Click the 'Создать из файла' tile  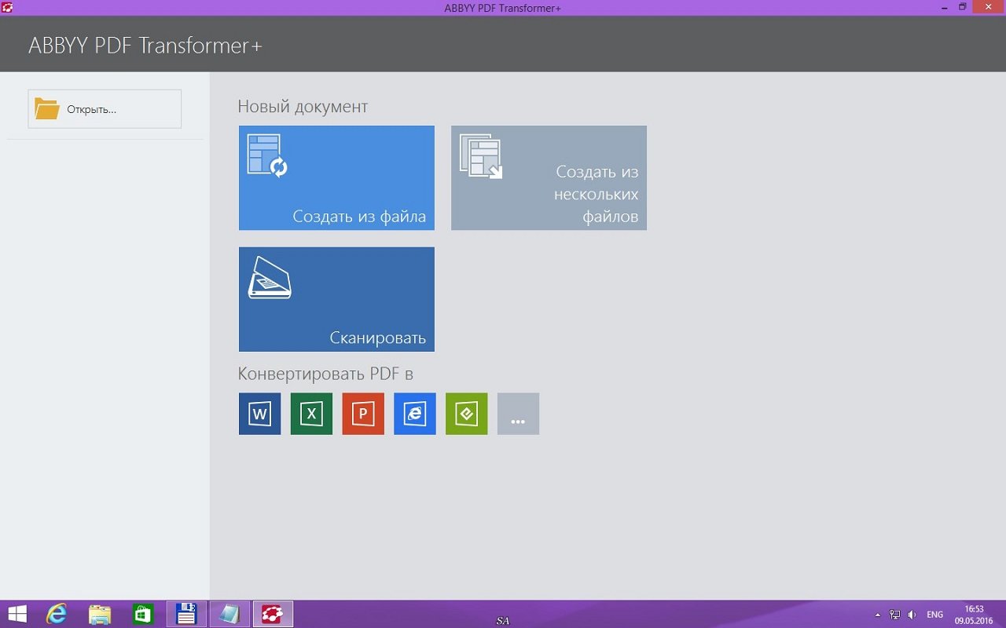[x=336, y=178]
